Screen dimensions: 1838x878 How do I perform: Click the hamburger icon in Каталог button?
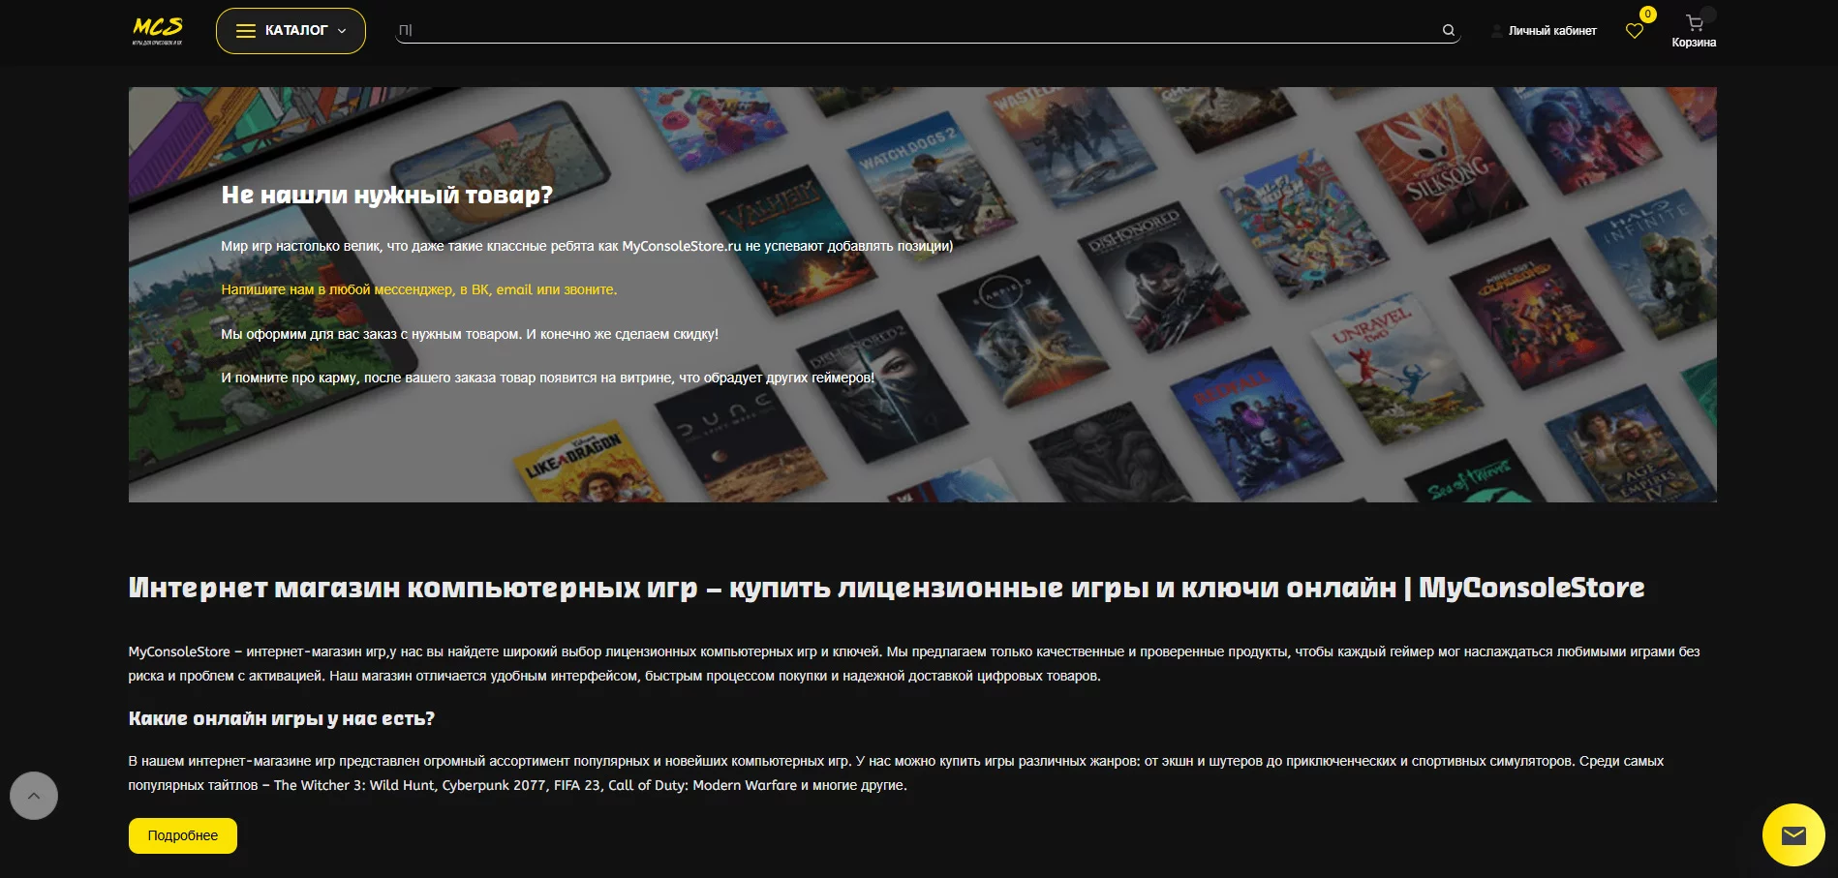[246, 31]
